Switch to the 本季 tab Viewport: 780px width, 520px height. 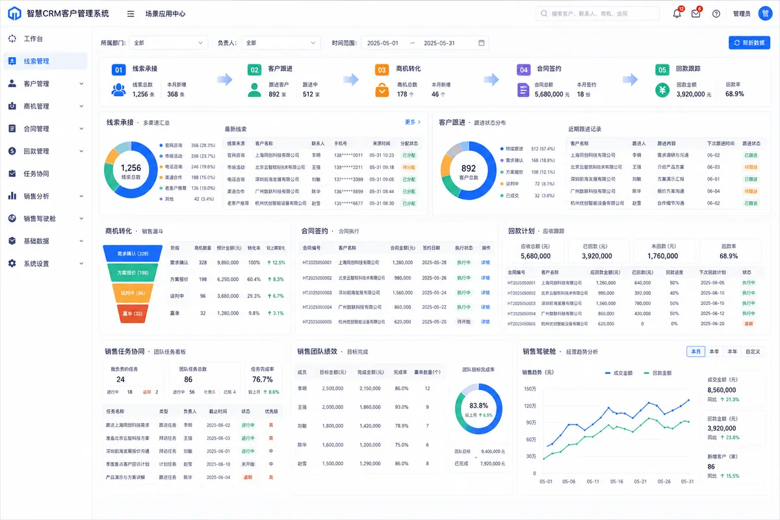tap(714, 352)
